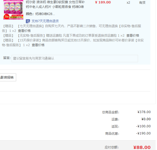Screen dimensions: 157x150
Task: Click the x2 quantity text
Action: (x=128, y=3)
